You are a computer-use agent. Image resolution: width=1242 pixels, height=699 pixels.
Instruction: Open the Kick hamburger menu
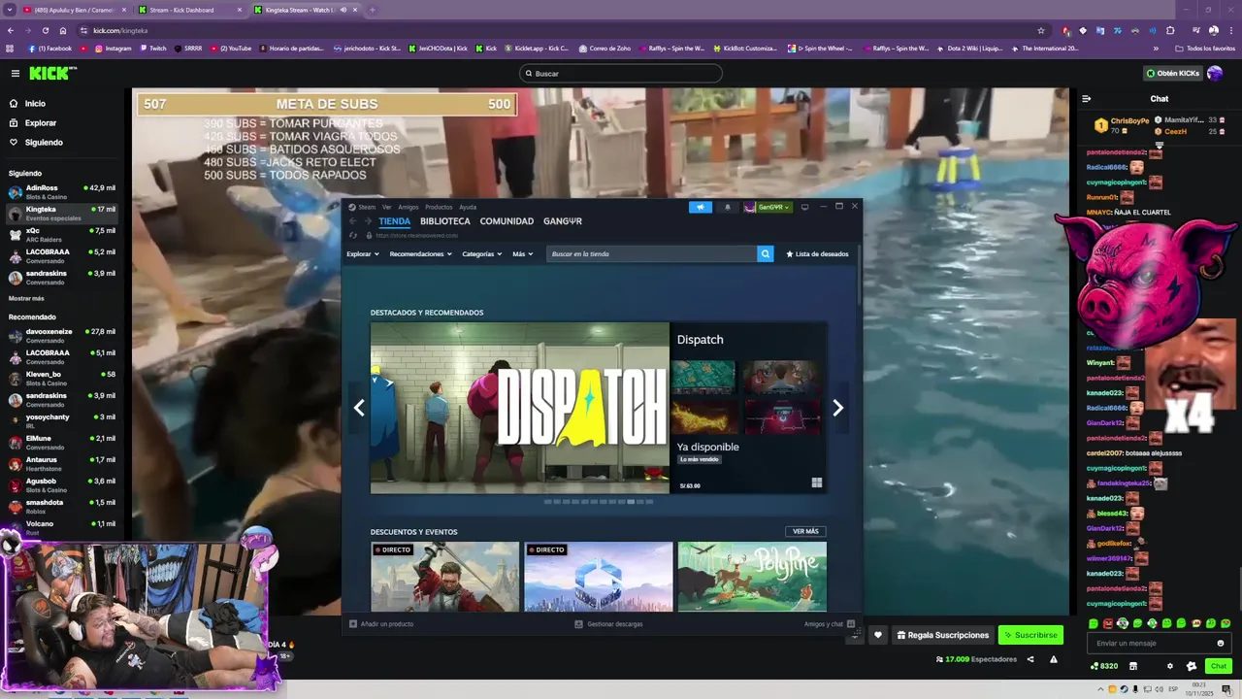pyautogui.click(x=15, y=73)
